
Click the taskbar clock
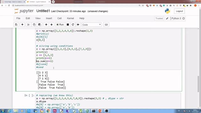195,111
